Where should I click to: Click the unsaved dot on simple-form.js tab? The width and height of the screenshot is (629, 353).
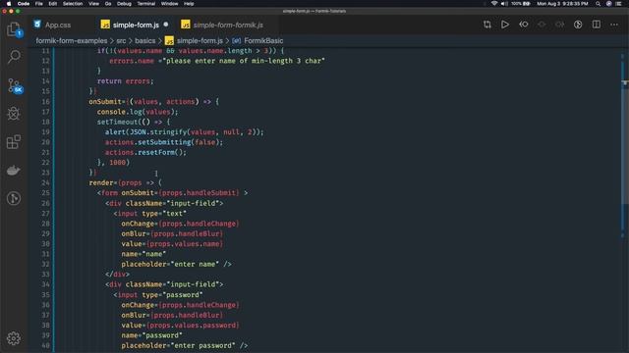(x=166, y=25)
